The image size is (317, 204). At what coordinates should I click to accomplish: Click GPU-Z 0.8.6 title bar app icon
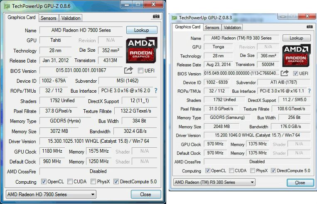7,7
